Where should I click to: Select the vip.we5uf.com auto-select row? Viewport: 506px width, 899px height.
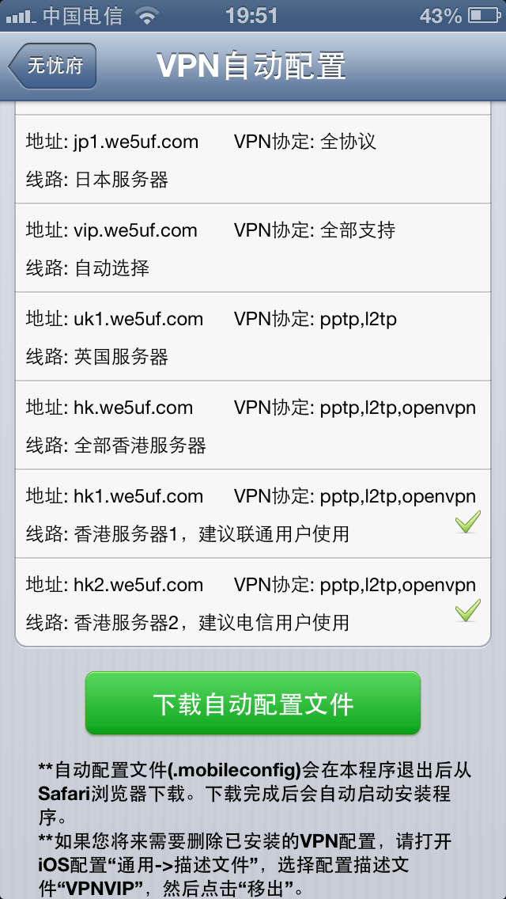253,248
